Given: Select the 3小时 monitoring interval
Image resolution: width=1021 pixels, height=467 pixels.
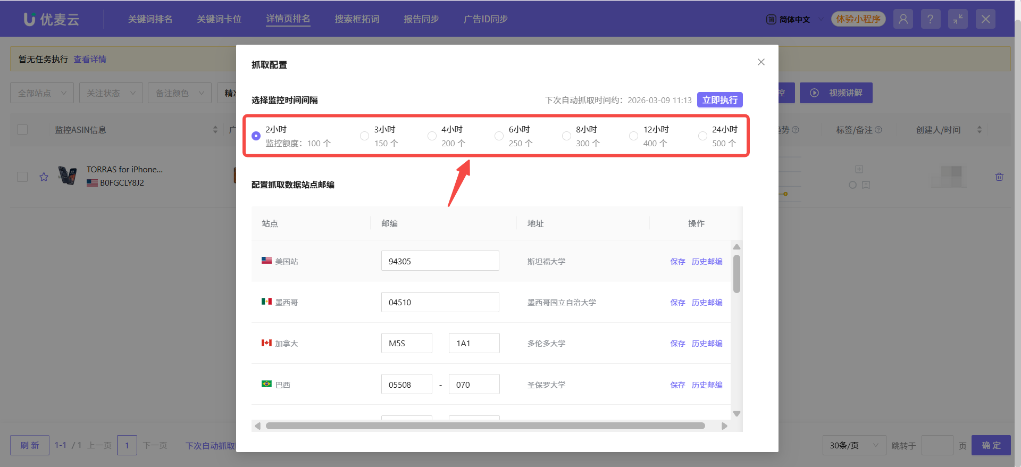Looking at the screenshot, I should (364, 136).
